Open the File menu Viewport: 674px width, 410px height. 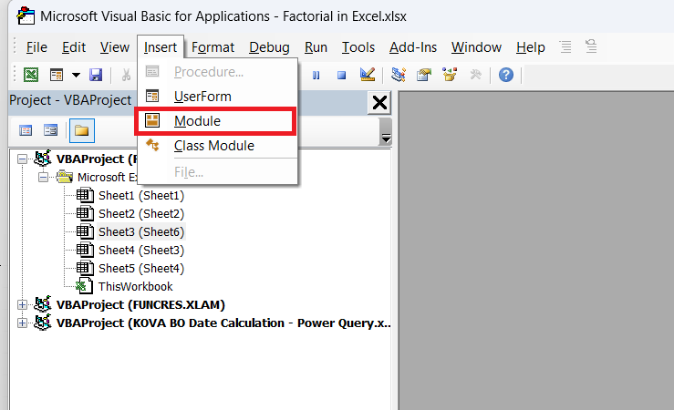pos(36,47)
